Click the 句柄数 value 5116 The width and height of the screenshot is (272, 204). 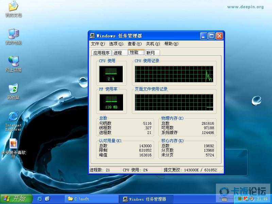pos(147,123)
